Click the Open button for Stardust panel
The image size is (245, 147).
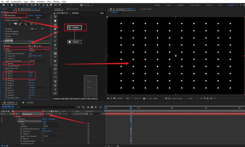(38, 17)
